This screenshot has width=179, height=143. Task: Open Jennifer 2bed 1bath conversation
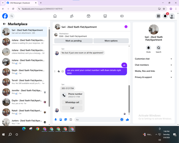tap(24, 92)
